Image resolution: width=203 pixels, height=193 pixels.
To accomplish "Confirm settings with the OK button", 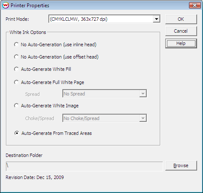I will 181,19.
